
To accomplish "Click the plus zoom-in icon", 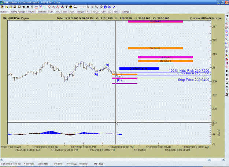I will (x=84, y=7).
